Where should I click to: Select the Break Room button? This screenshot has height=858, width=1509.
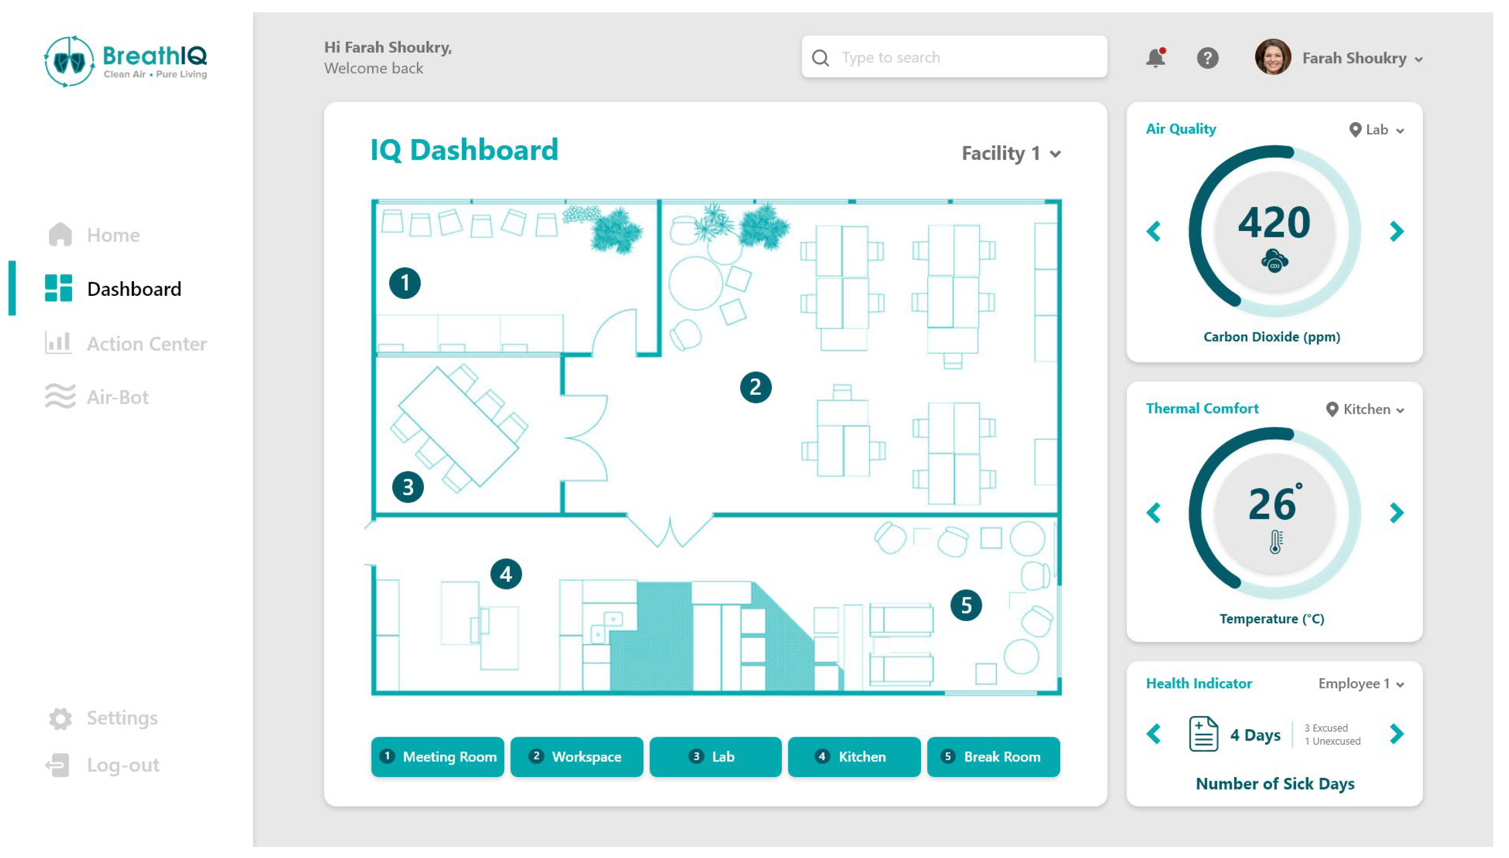(993, 757)
